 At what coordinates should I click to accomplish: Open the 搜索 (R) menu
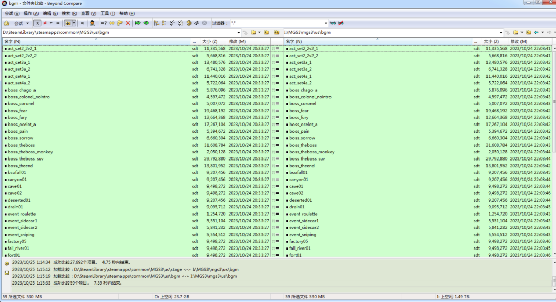69,13
